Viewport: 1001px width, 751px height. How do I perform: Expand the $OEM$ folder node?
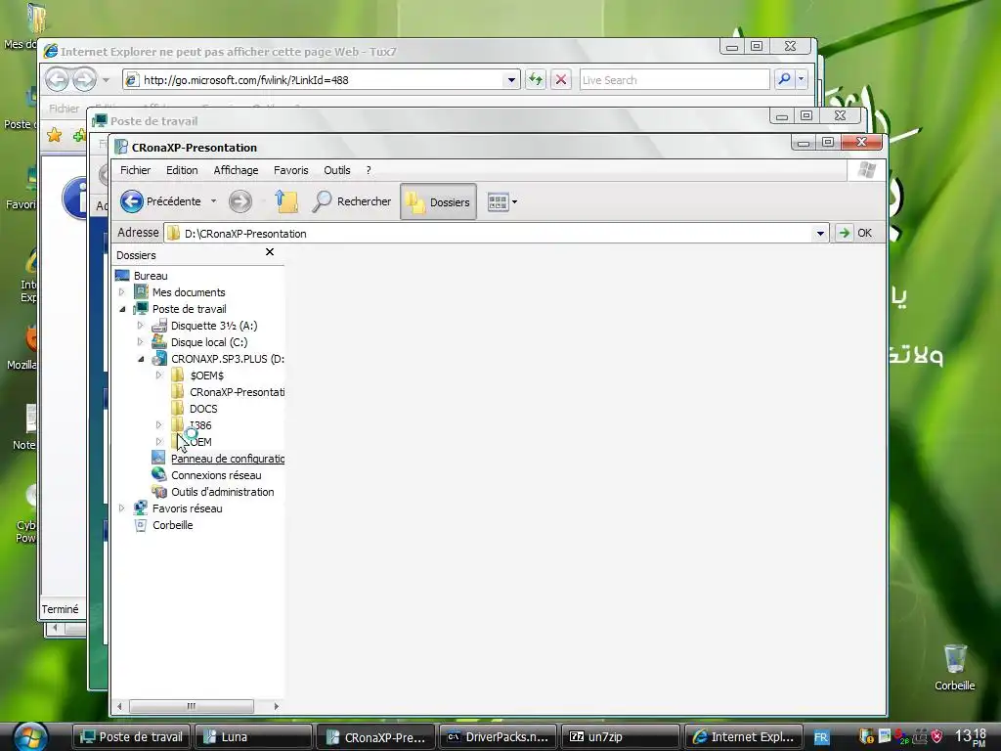coord(159,375)
